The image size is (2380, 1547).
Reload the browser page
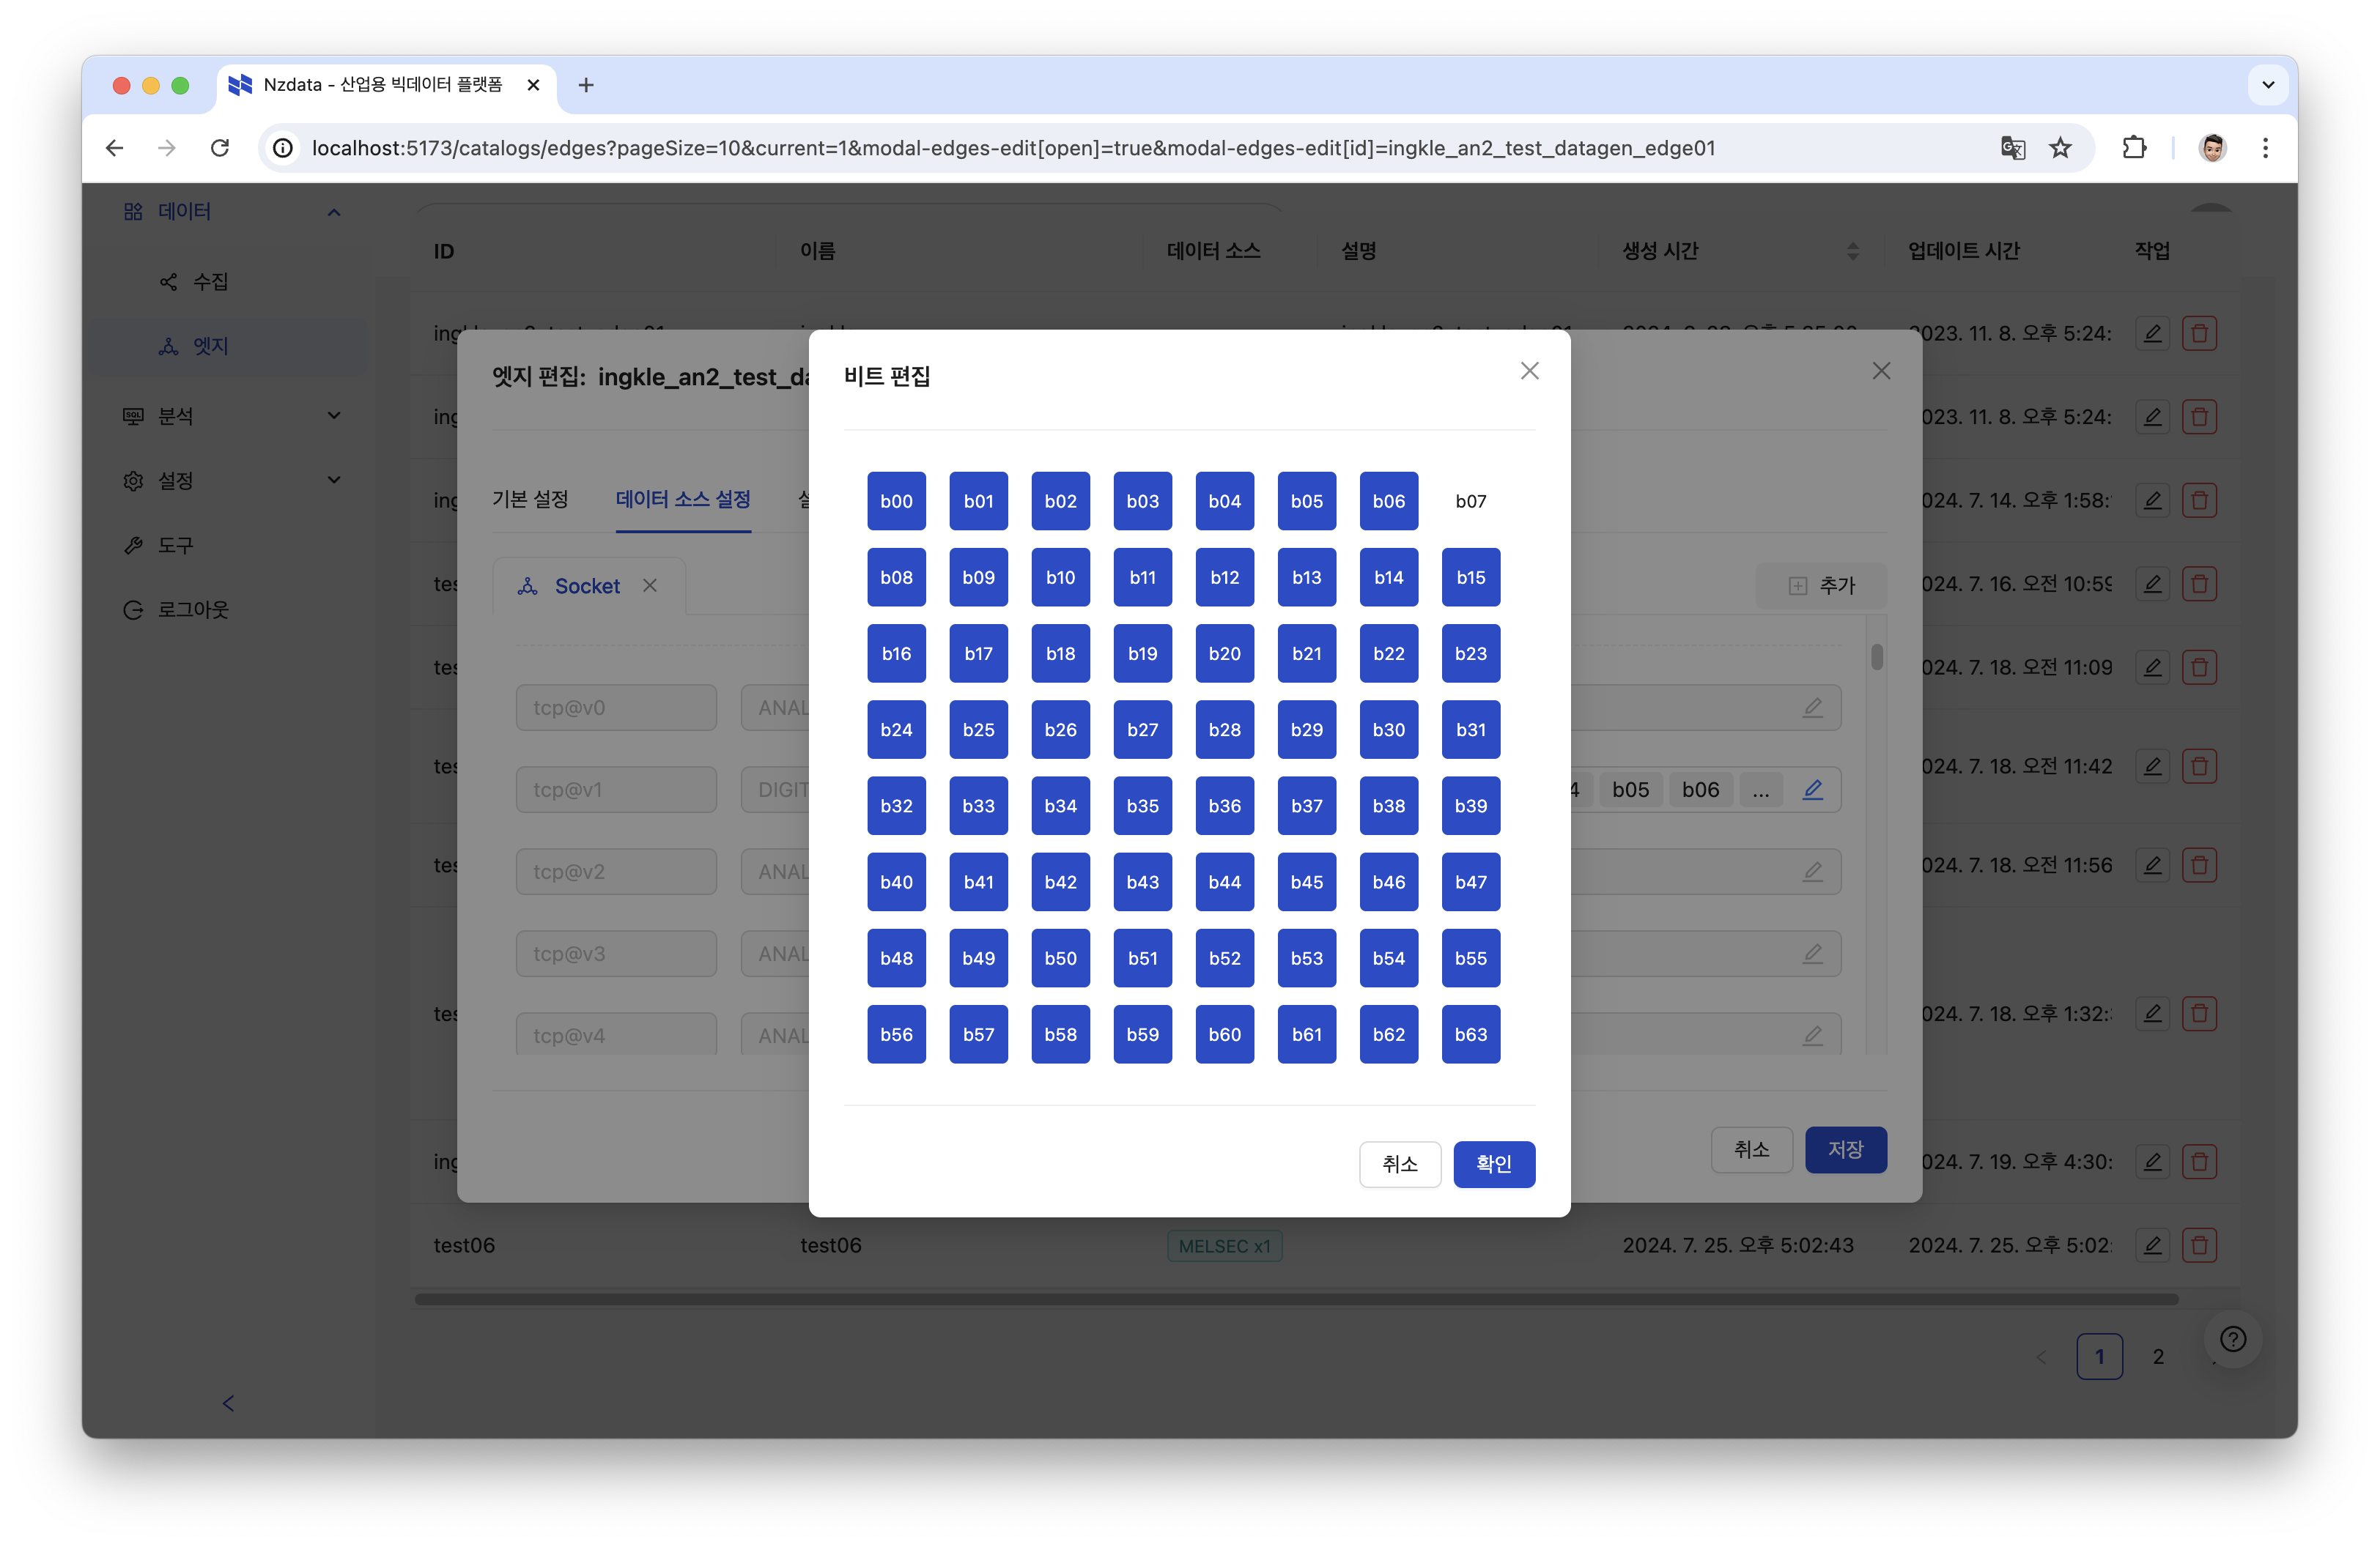220,148
